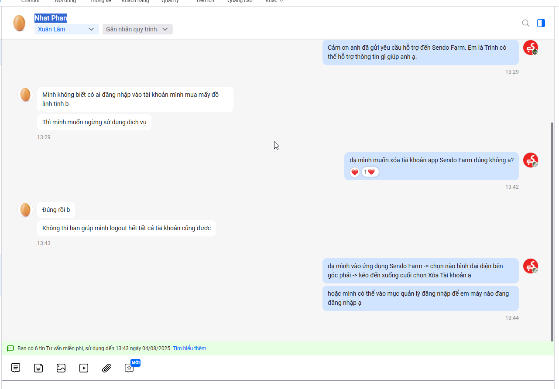Click the send video icon
The height and width of the screenshot is (389, 559).
pyautogui.click(x=84, y=368)
